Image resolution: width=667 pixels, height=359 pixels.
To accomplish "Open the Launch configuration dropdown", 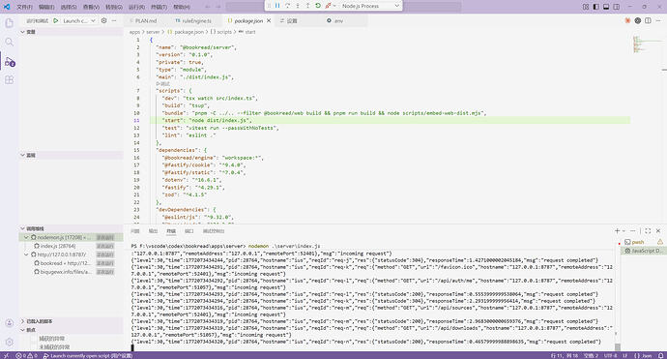I will (79, 20).
